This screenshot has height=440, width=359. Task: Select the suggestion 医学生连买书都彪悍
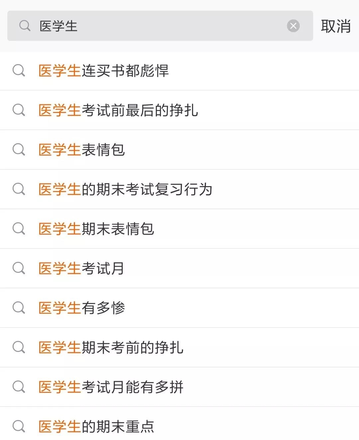[104, 71]
